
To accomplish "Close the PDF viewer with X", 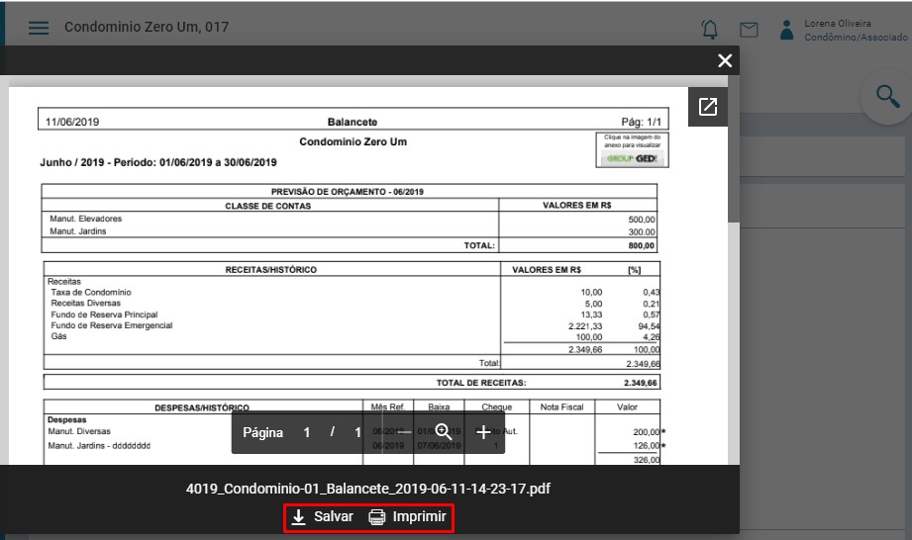I will 725,60.
